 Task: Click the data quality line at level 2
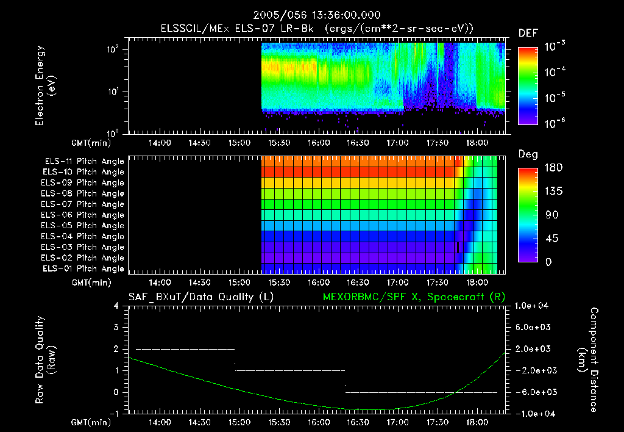[x=185, y=349]
